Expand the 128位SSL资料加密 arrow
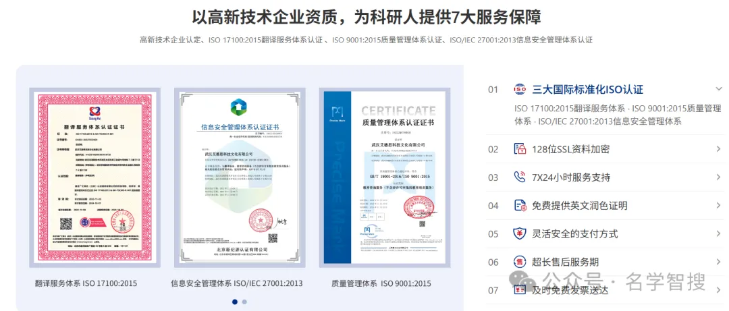This screenshot has width=729, height=311. click(x=719, y=149)
